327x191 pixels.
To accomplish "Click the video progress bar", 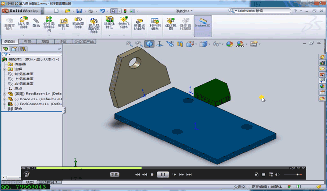I will coord(162,168).
